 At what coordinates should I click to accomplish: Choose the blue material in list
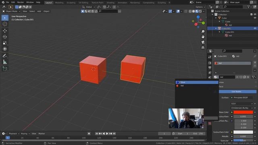(x=197, y=82)
